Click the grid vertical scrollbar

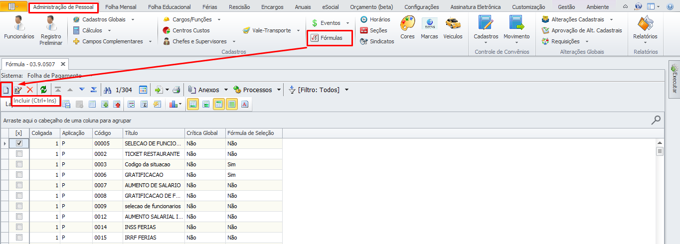pos(660,192)
